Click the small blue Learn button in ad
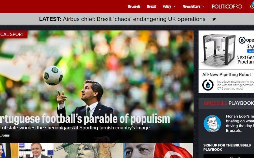Screen dimensions: 254x158 click(x=251, y=51)
